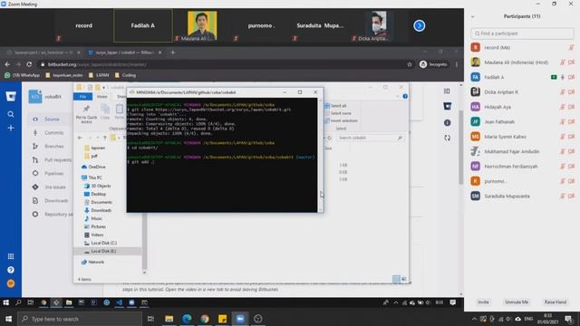Click the Unmute Me button
This screenshot has width=580, height=326.
tap(517, 302)
